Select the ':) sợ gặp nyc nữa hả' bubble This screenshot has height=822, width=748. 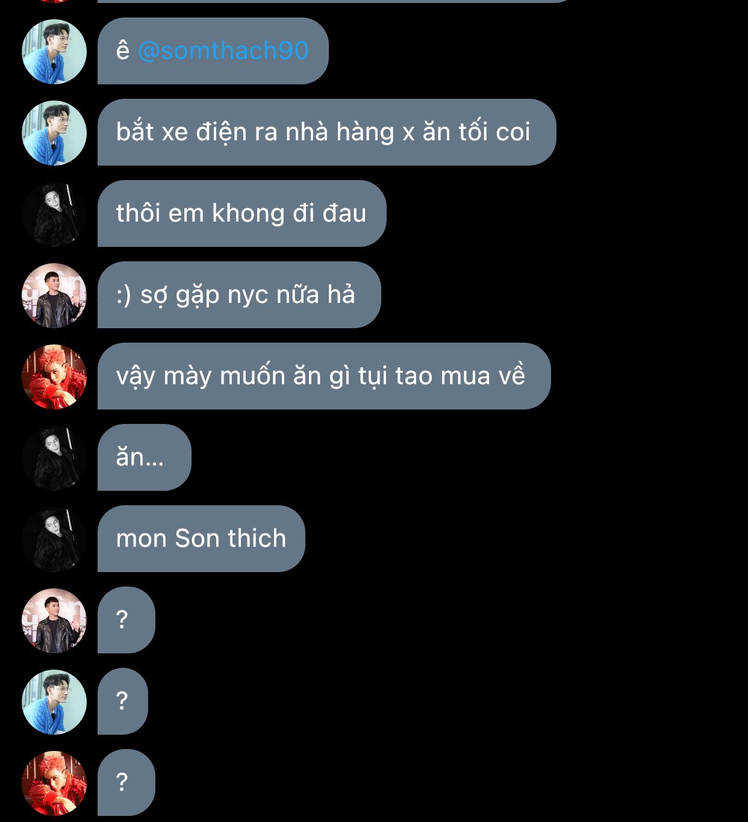click(x=239, y=295)
